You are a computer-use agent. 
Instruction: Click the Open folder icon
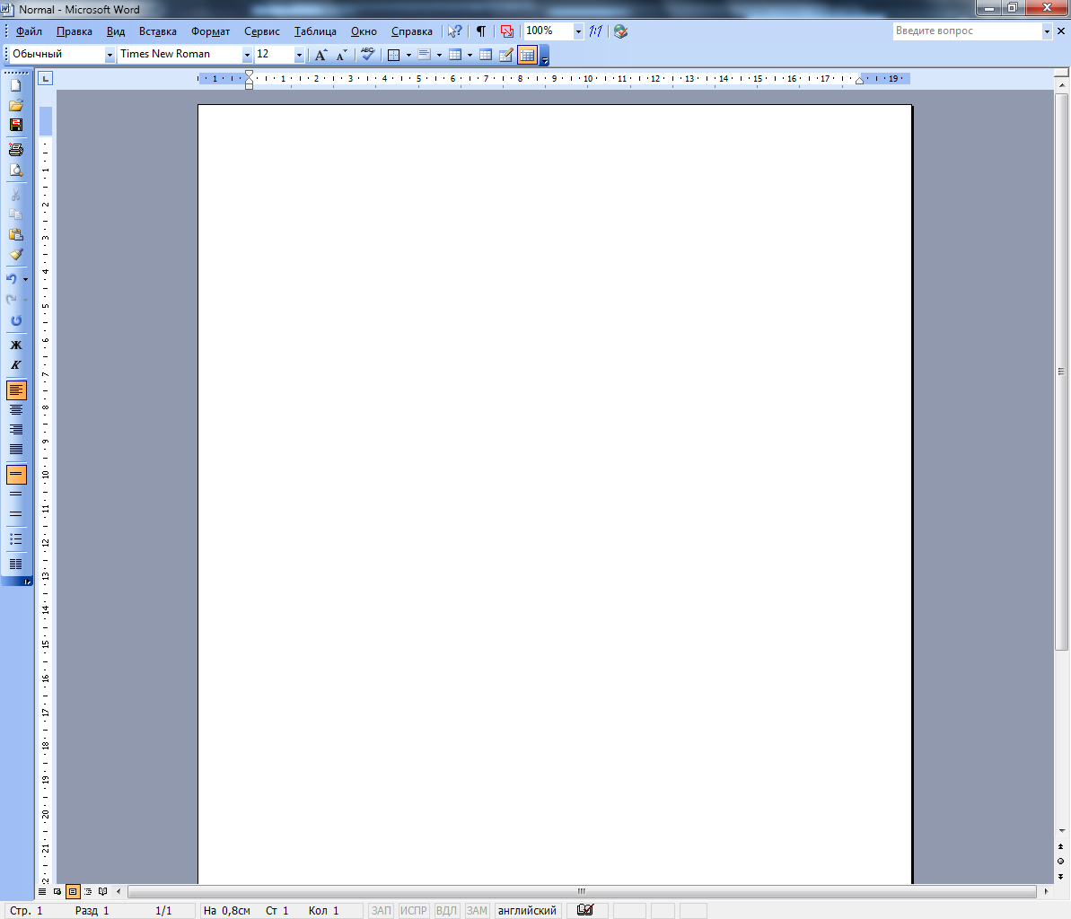click(15, 105)
